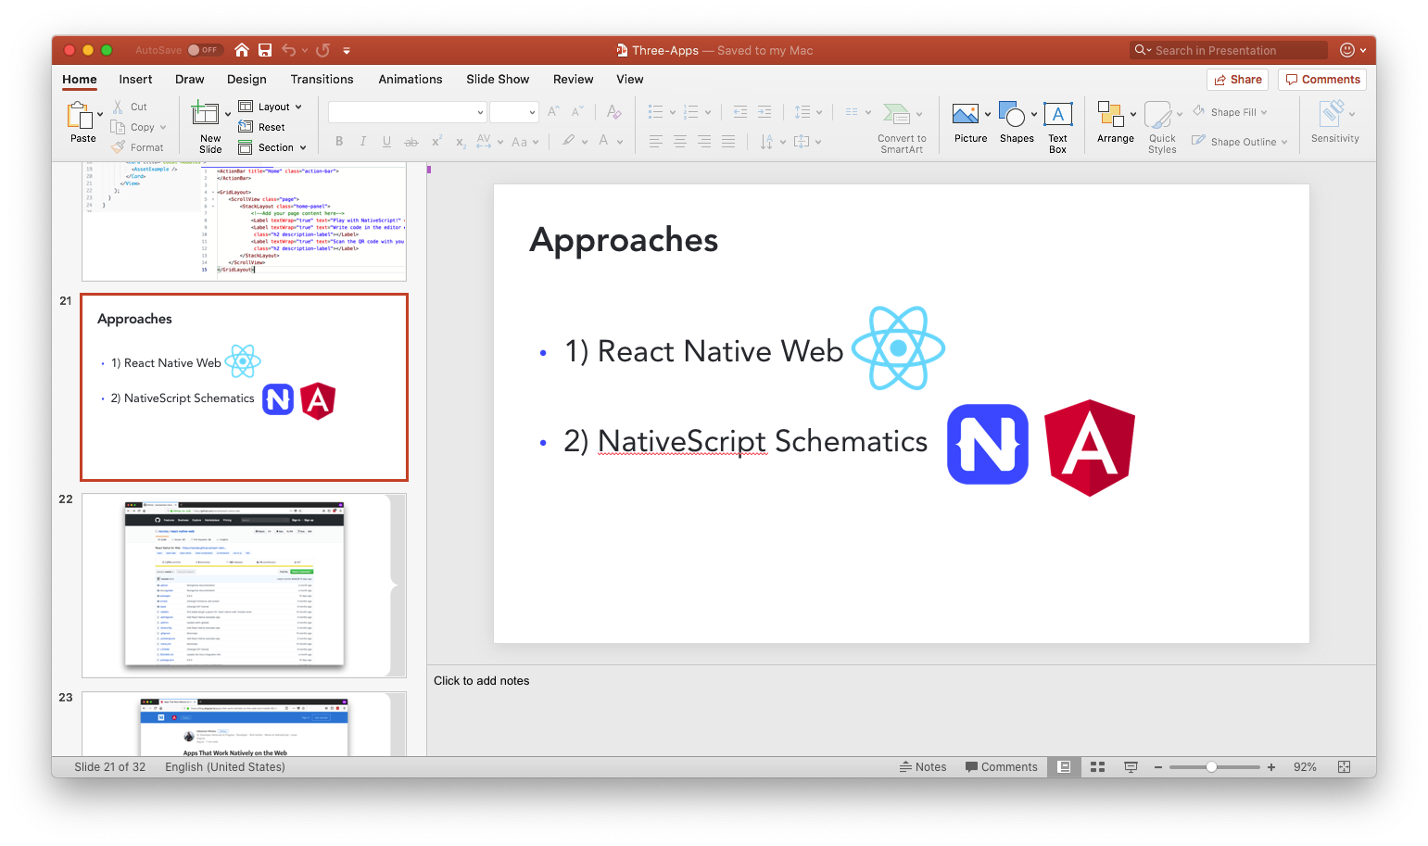1428x846 pixels.
Task: Show Comments from the status bar
Action: coord(1001,767)
